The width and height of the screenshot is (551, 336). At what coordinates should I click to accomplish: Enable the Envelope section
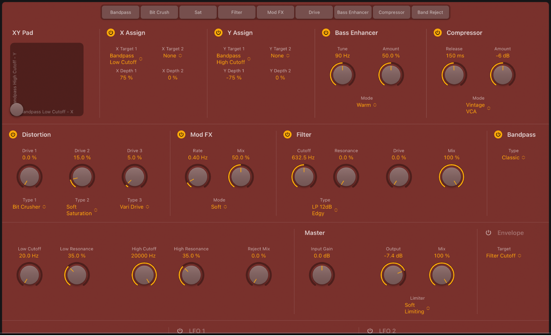pyautogui.click(x=488, y=232)
